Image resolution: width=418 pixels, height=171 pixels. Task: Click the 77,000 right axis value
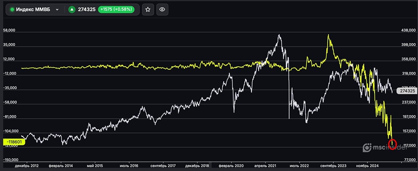[x=410, y=160]
